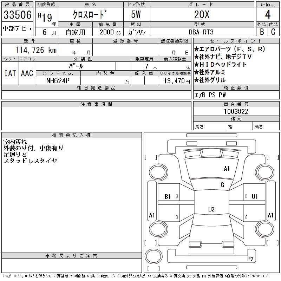The image size is (281, 281).
Task: Click the 注意事項欄 header
Action: click(96, 104)
